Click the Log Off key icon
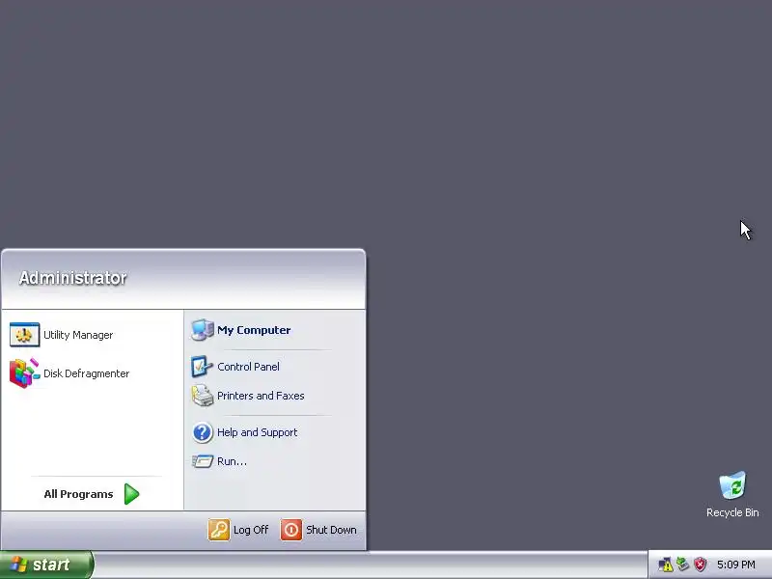Viewport: 772px width, 579px height. click(x=219, y=530)
